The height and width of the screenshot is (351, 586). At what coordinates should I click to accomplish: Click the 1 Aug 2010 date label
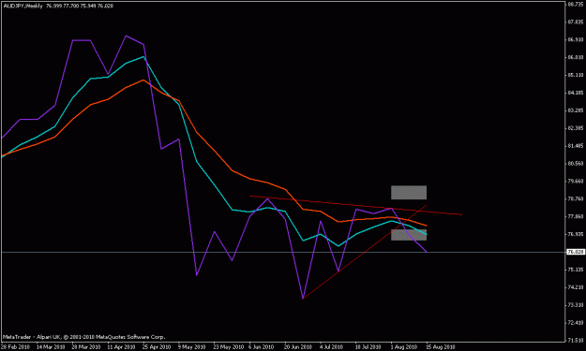pyautogui.click(x=403, y=347)
